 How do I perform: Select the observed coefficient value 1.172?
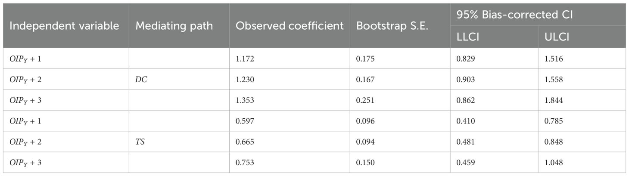[x=245, y=59]
